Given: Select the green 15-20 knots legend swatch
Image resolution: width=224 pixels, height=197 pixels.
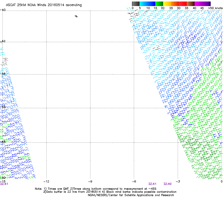Looking at the screenshot, I should pos(159,4).
